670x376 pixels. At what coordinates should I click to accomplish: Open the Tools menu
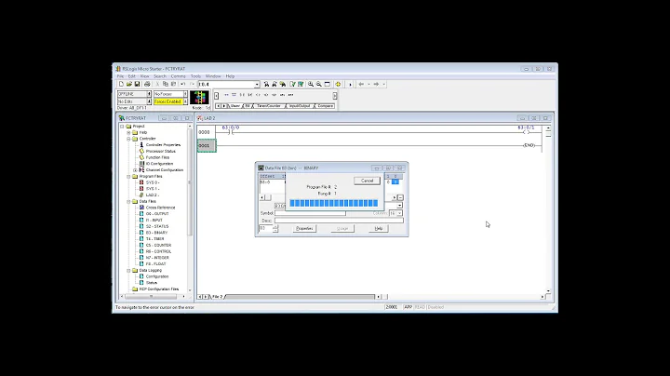(195, 76)
